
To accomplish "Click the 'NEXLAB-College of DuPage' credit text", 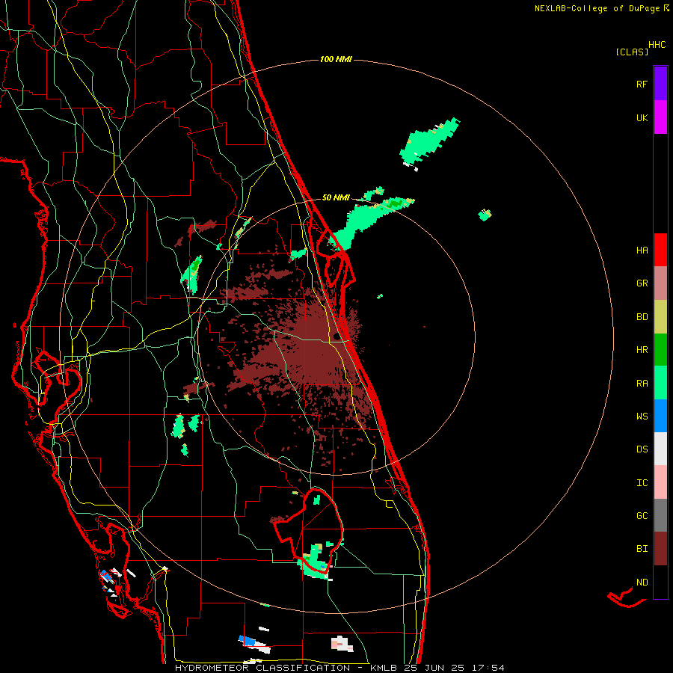I will click(597, 8).
